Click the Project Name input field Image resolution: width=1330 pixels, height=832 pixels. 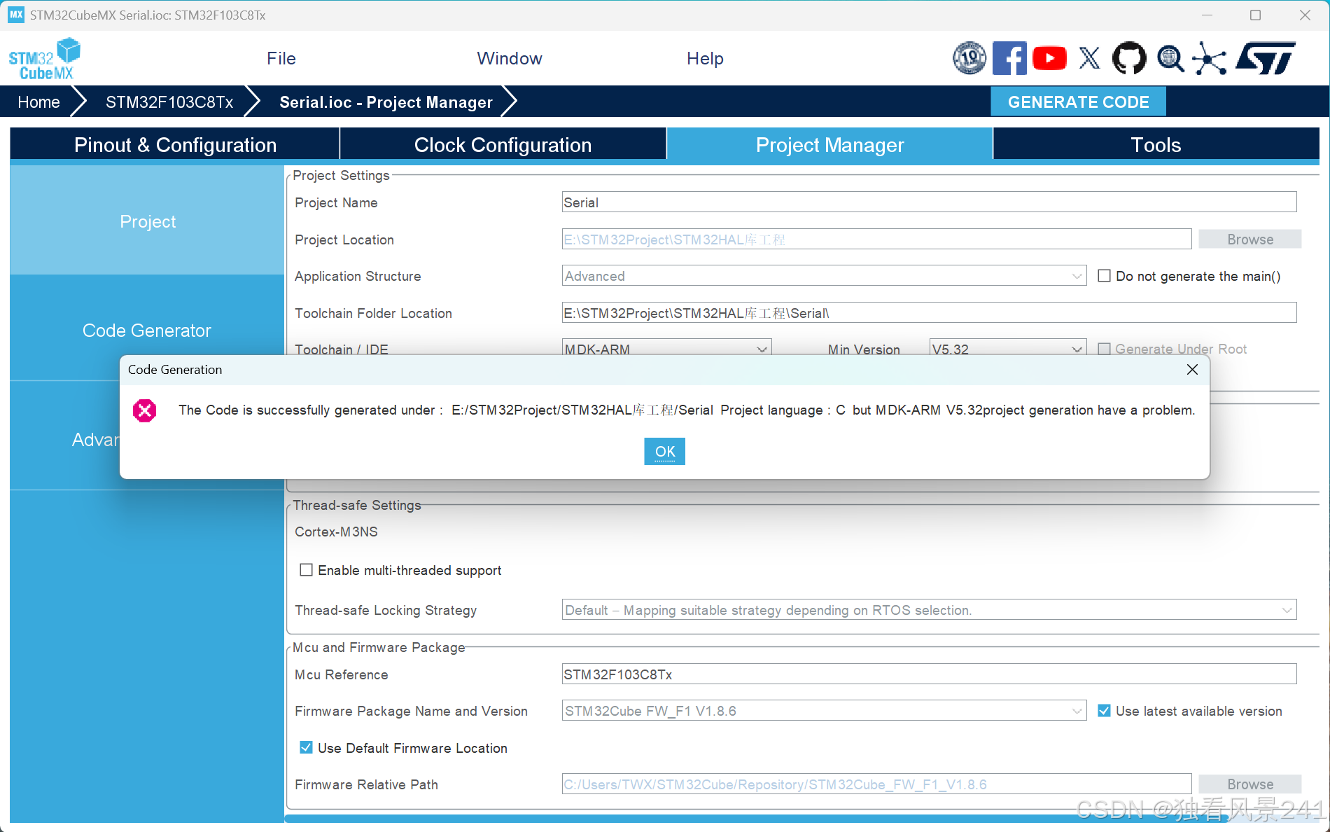point(929,202)
